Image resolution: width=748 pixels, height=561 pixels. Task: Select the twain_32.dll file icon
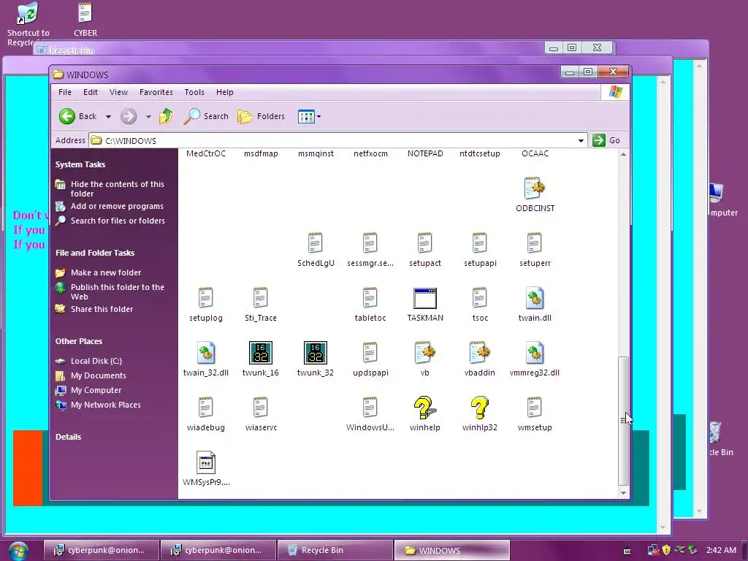(x=205, y=353)
